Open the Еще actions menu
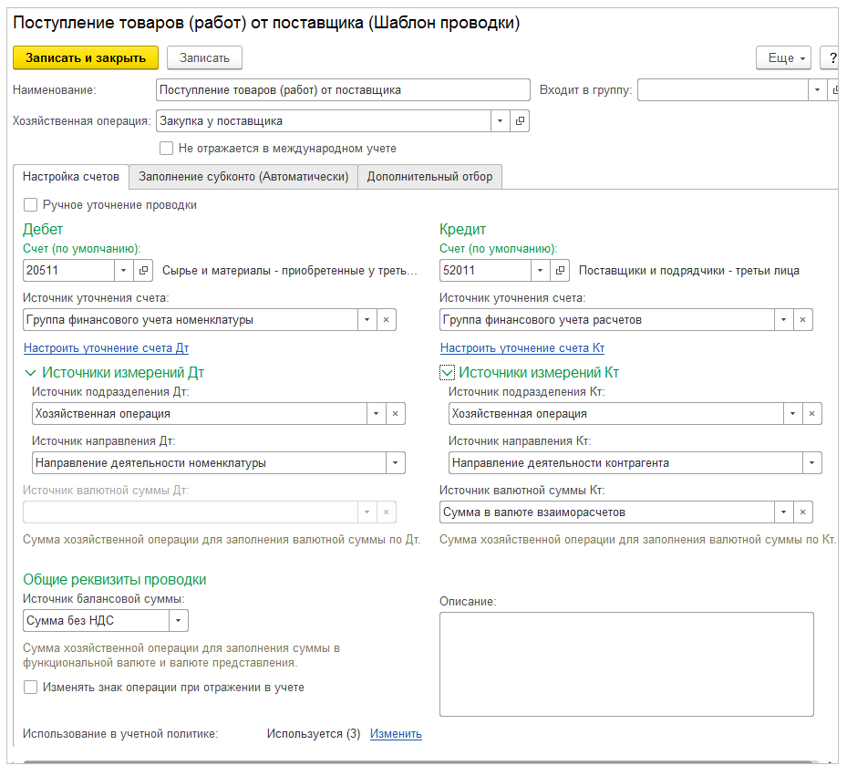Image resolution: width=847 pixels, height=776 pixels. tap(783, 57)
